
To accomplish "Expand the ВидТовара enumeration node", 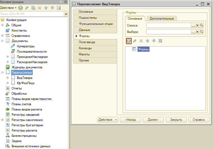I will click(8, 78).
